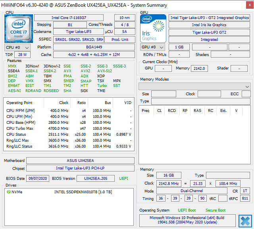Click the Freq column header in Memory Modules
Screen dimensions: 254x229
[x=146, y=111]
